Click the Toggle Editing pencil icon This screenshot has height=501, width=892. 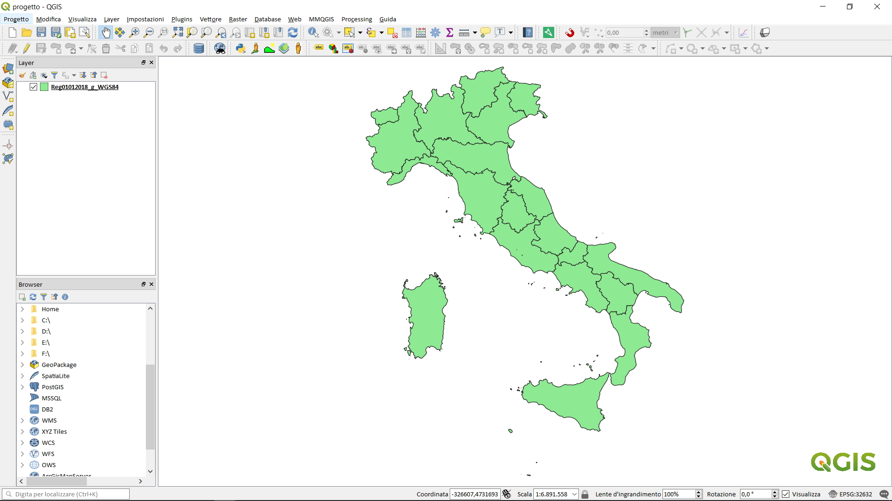pyautogui.click(x=26, y=48)
